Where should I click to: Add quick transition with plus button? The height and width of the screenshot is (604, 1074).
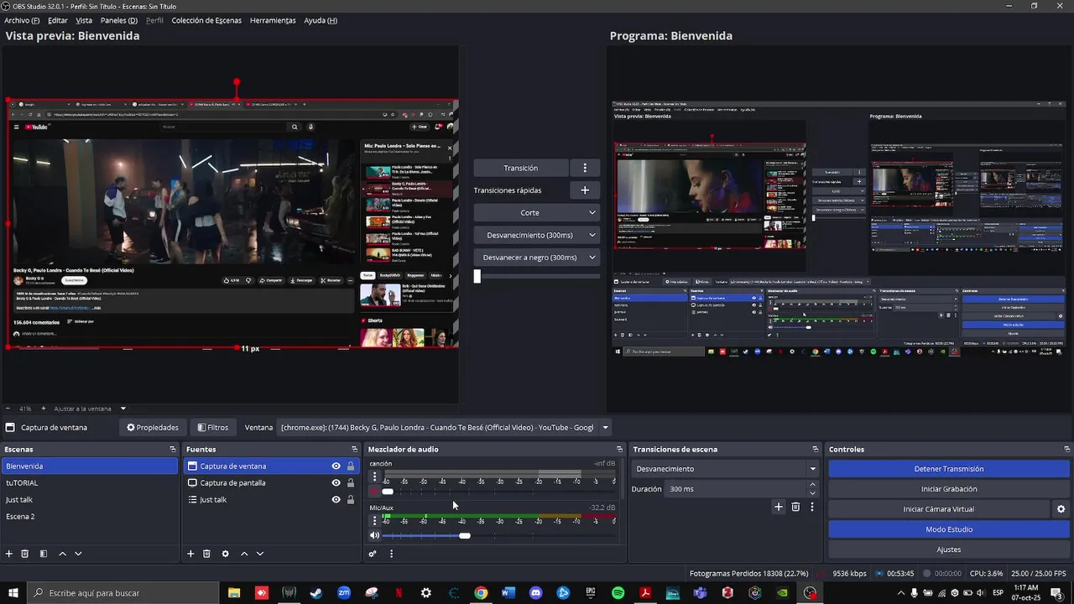pyautogui.click(x=585, y=190)
